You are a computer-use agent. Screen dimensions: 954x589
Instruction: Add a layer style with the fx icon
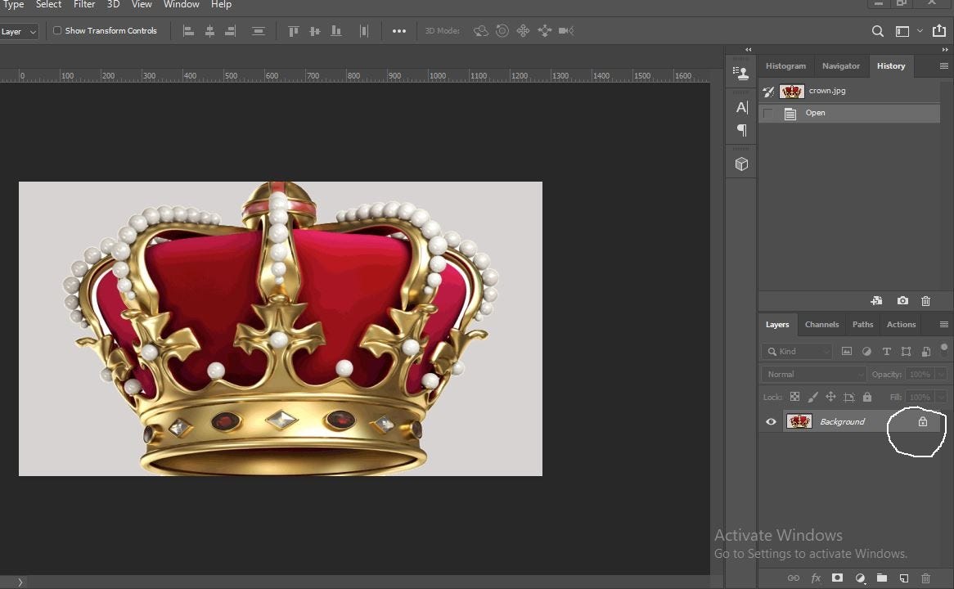tap(816, 578)
